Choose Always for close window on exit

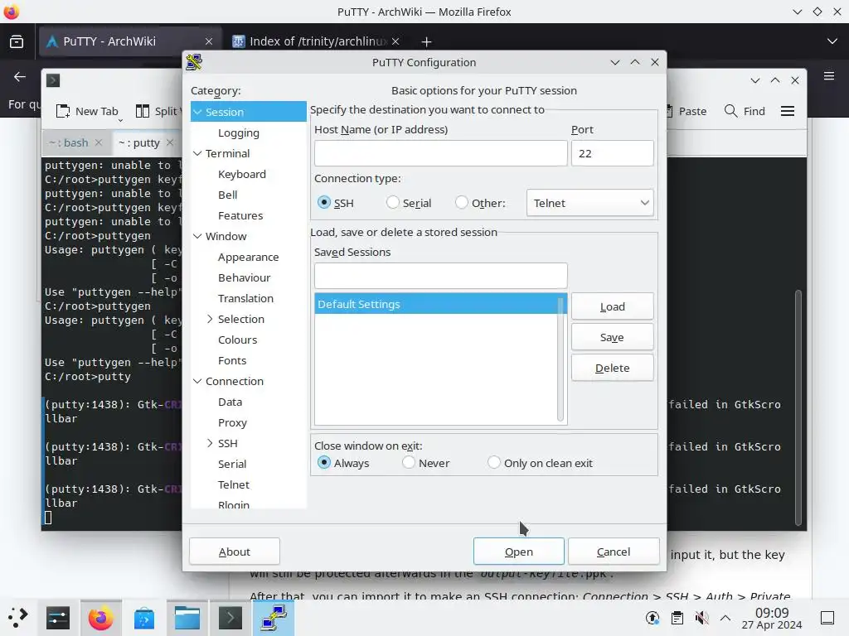[x=324, y=462]
